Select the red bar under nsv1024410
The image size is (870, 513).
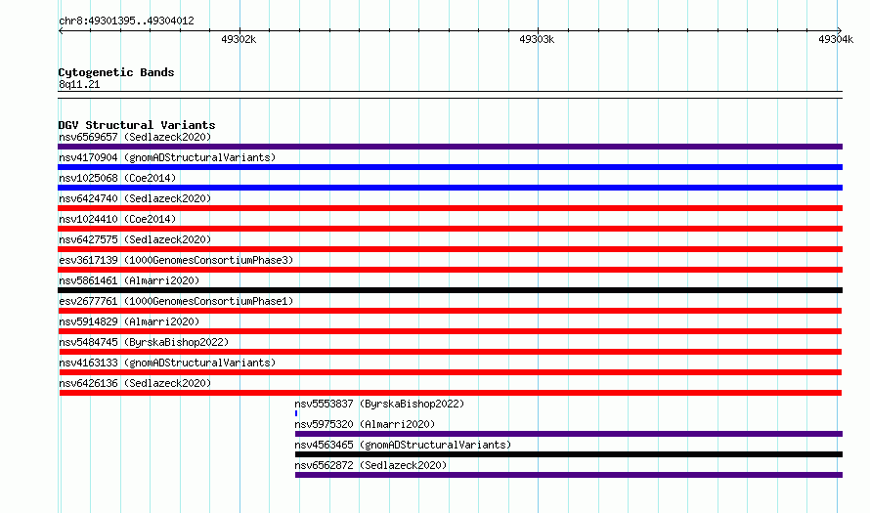click(x=450, y=229)
